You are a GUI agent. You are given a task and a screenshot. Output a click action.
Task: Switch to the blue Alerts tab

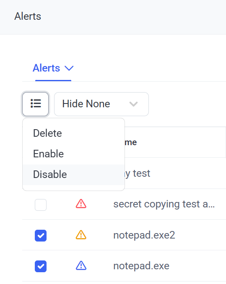tap(47, 68)
